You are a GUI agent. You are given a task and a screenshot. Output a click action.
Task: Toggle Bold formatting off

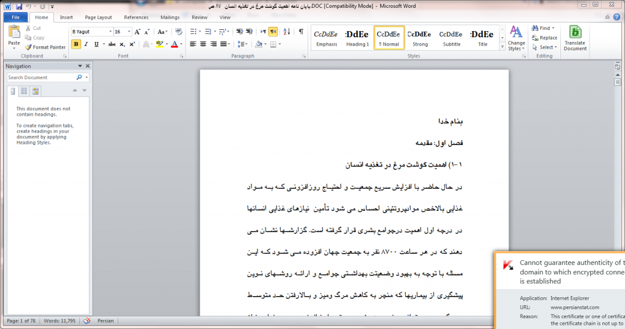pyautogui.click(x=76, y=44)
